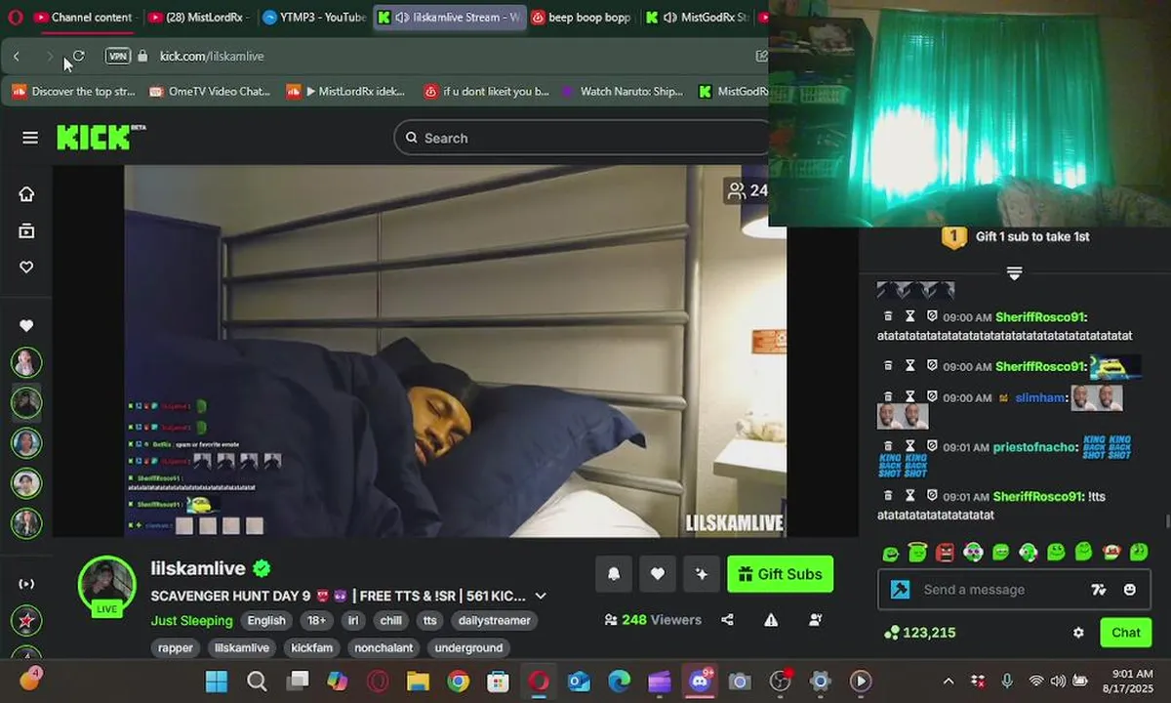Click the 123,215 channel points balance
Image resolution: width=1171 pixels, height=703 pixels.
(920, 633)
